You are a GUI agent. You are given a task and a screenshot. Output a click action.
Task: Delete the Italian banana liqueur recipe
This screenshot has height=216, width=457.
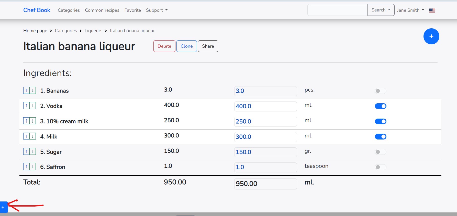pyautogui.click(x=164, y=46)
